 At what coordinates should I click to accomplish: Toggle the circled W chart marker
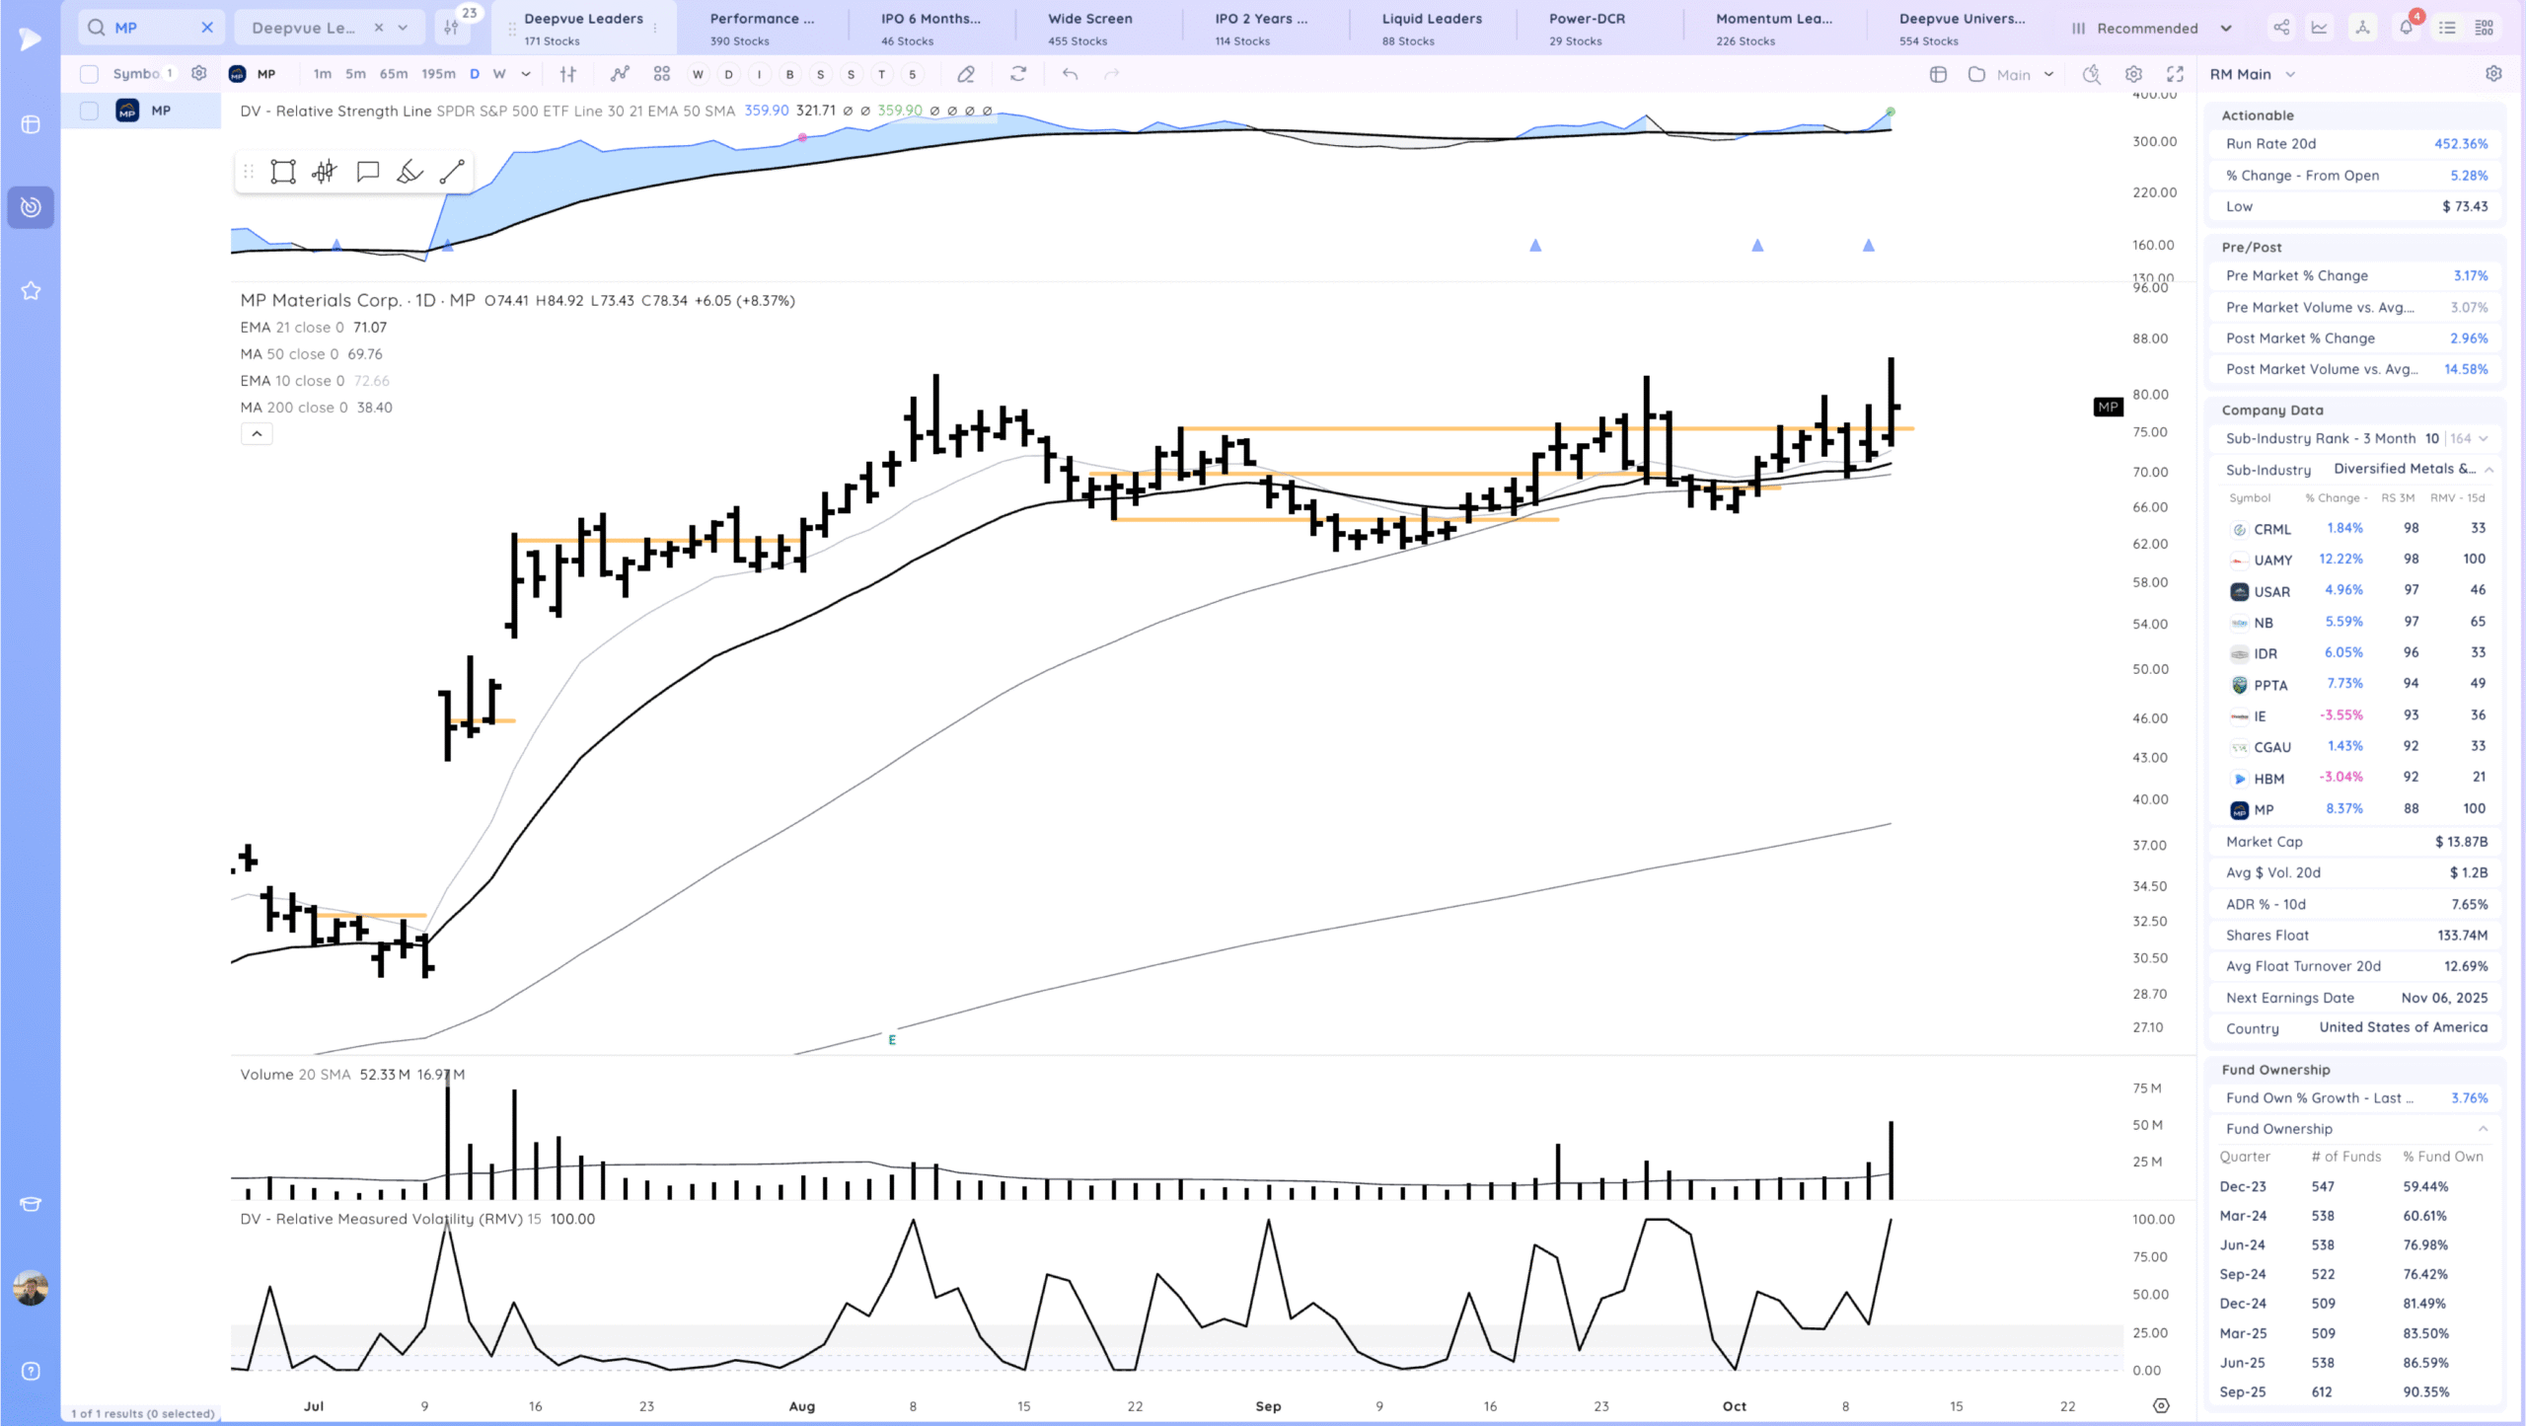pos(698,74)
